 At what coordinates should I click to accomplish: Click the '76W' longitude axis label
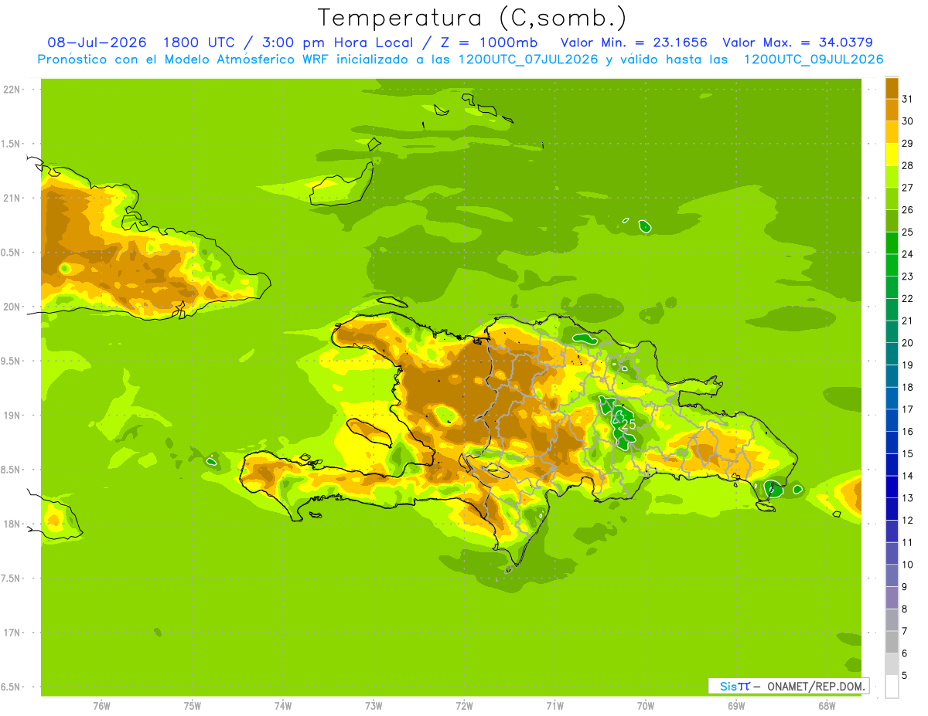[101, 706]
